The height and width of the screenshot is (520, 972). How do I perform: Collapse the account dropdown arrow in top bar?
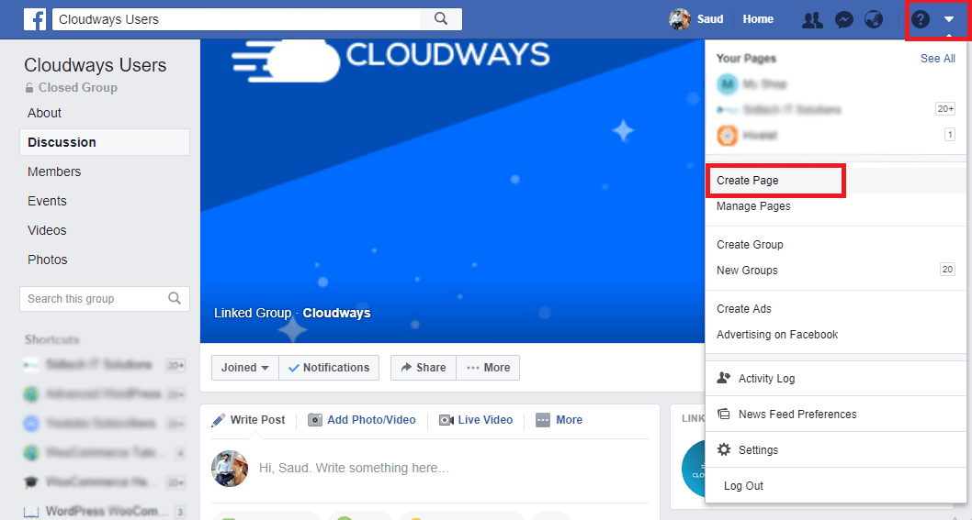pos(949,20)
